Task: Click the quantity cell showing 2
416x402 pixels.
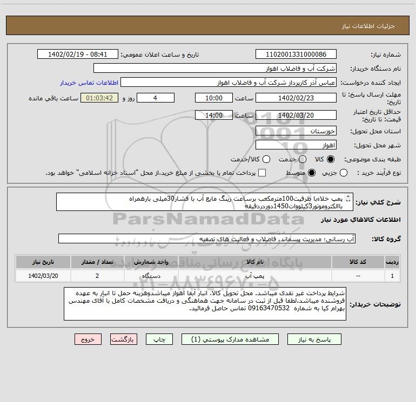Action: pos(97,276)
